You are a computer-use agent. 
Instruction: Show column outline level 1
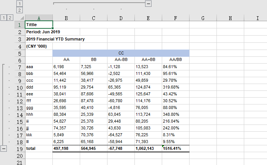(x=20, y=3)
